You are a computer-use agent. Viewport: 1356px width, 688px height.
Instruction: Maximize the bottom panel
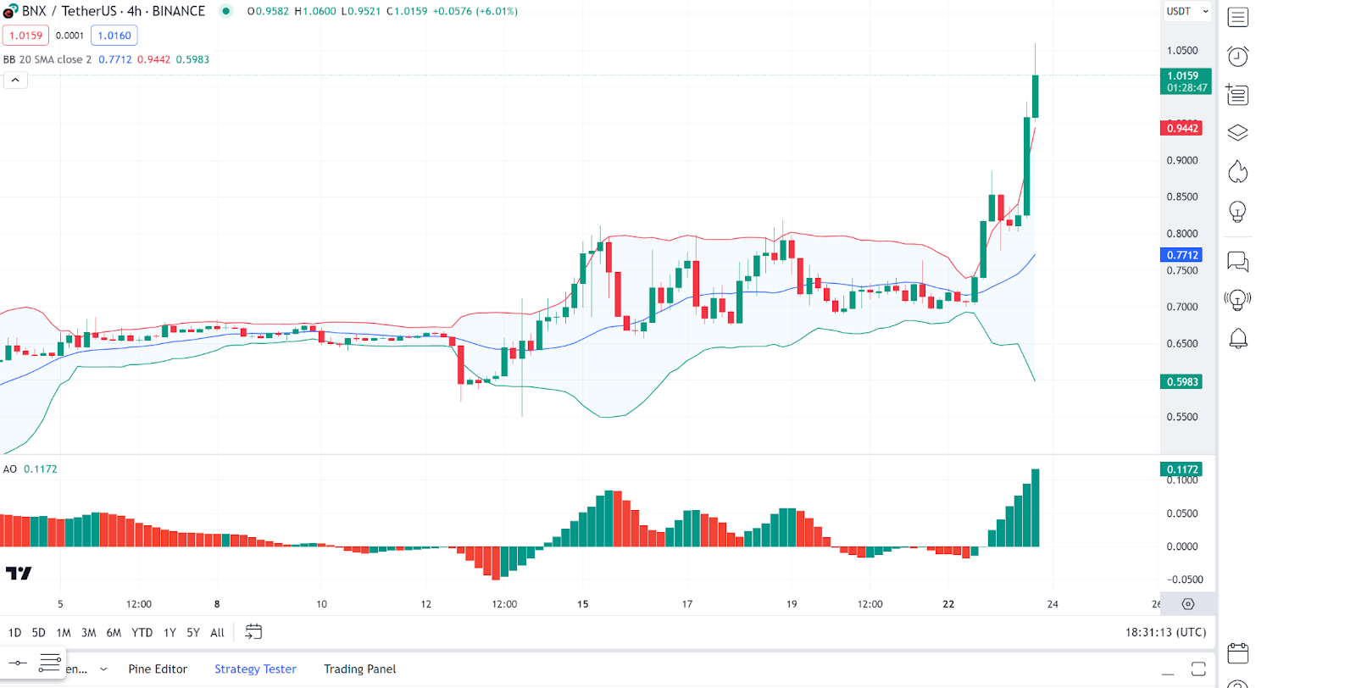pyautogui.click(x=1198, y=669)
